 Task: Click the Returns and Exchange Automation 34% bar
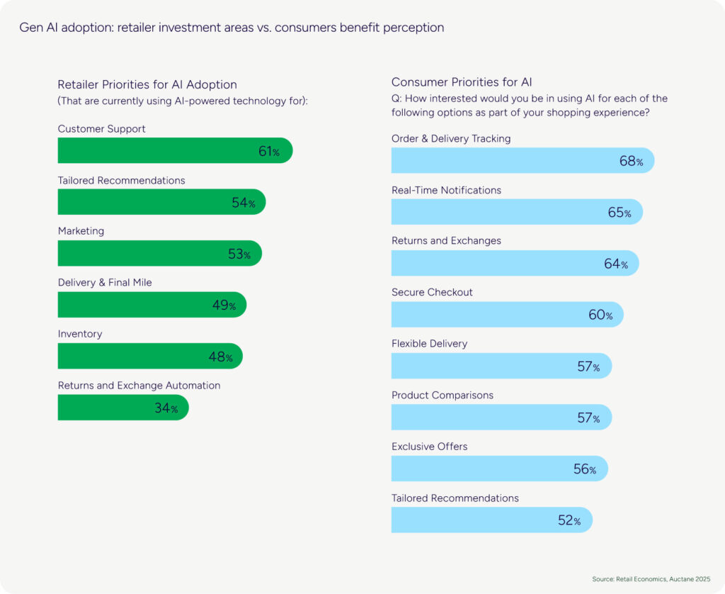click(123, 408)
